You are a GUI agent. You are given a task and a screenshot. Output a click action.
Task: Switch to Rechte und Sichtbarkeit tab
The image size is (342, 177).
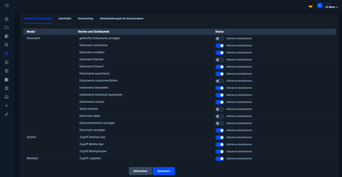(x=38, y=18)
